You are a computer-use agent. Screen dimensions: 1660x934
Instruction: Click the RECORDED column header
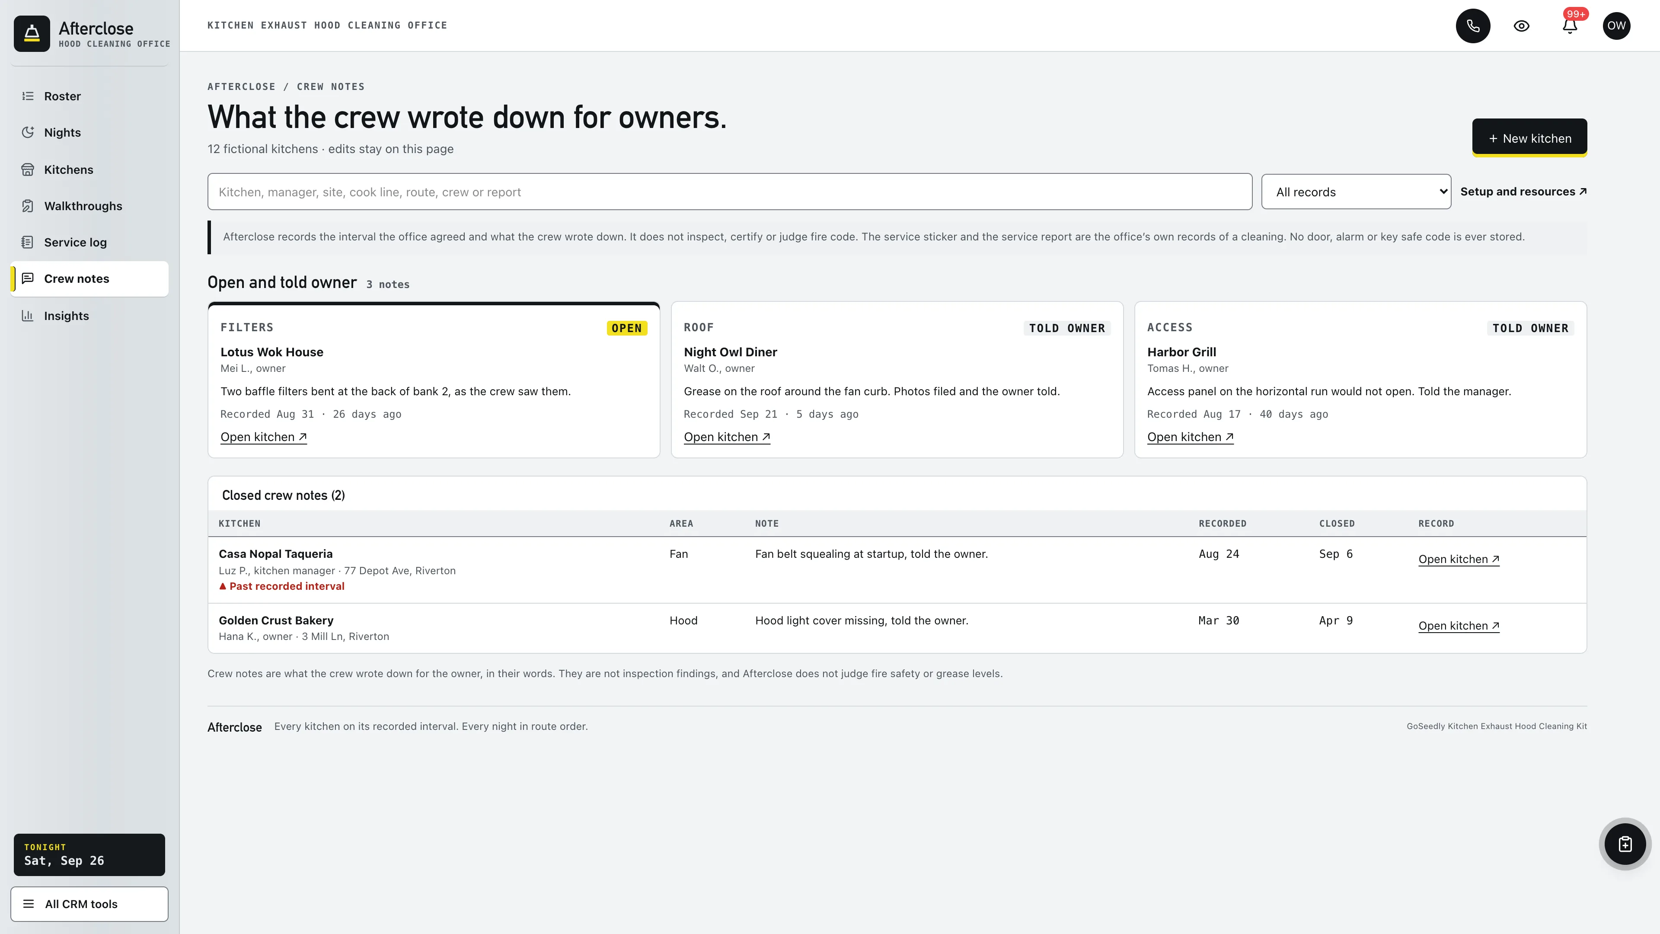pos(1223,523)
